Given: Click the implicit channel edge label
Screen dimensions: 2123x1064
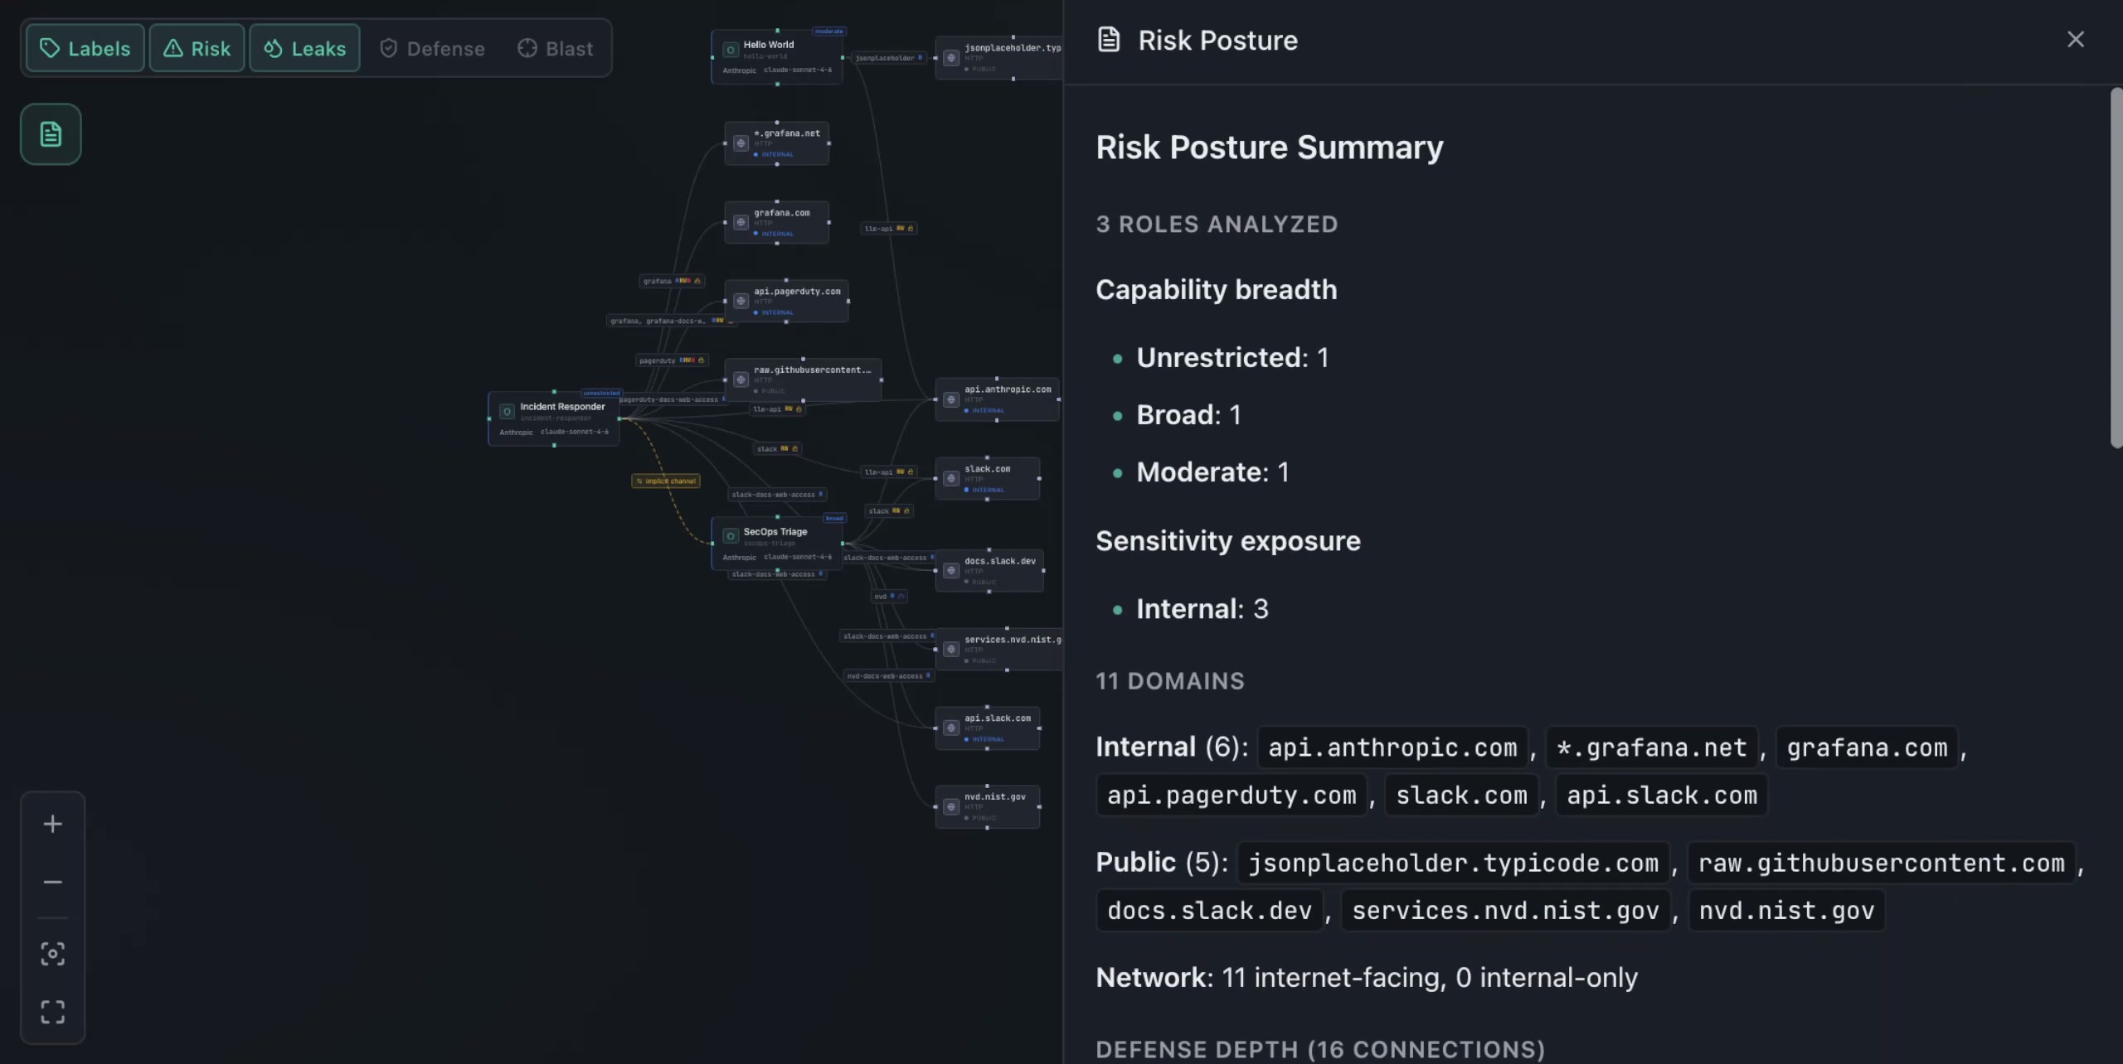Looking at the screenshot, I should pyautogui.click(x=665, y=481).
